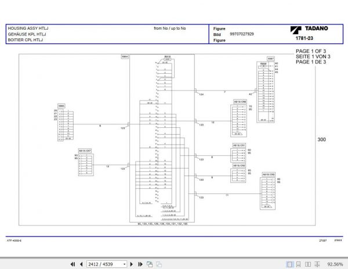
Task: Click the A819/CN7 connector box label
Action: tap(85, 150)
